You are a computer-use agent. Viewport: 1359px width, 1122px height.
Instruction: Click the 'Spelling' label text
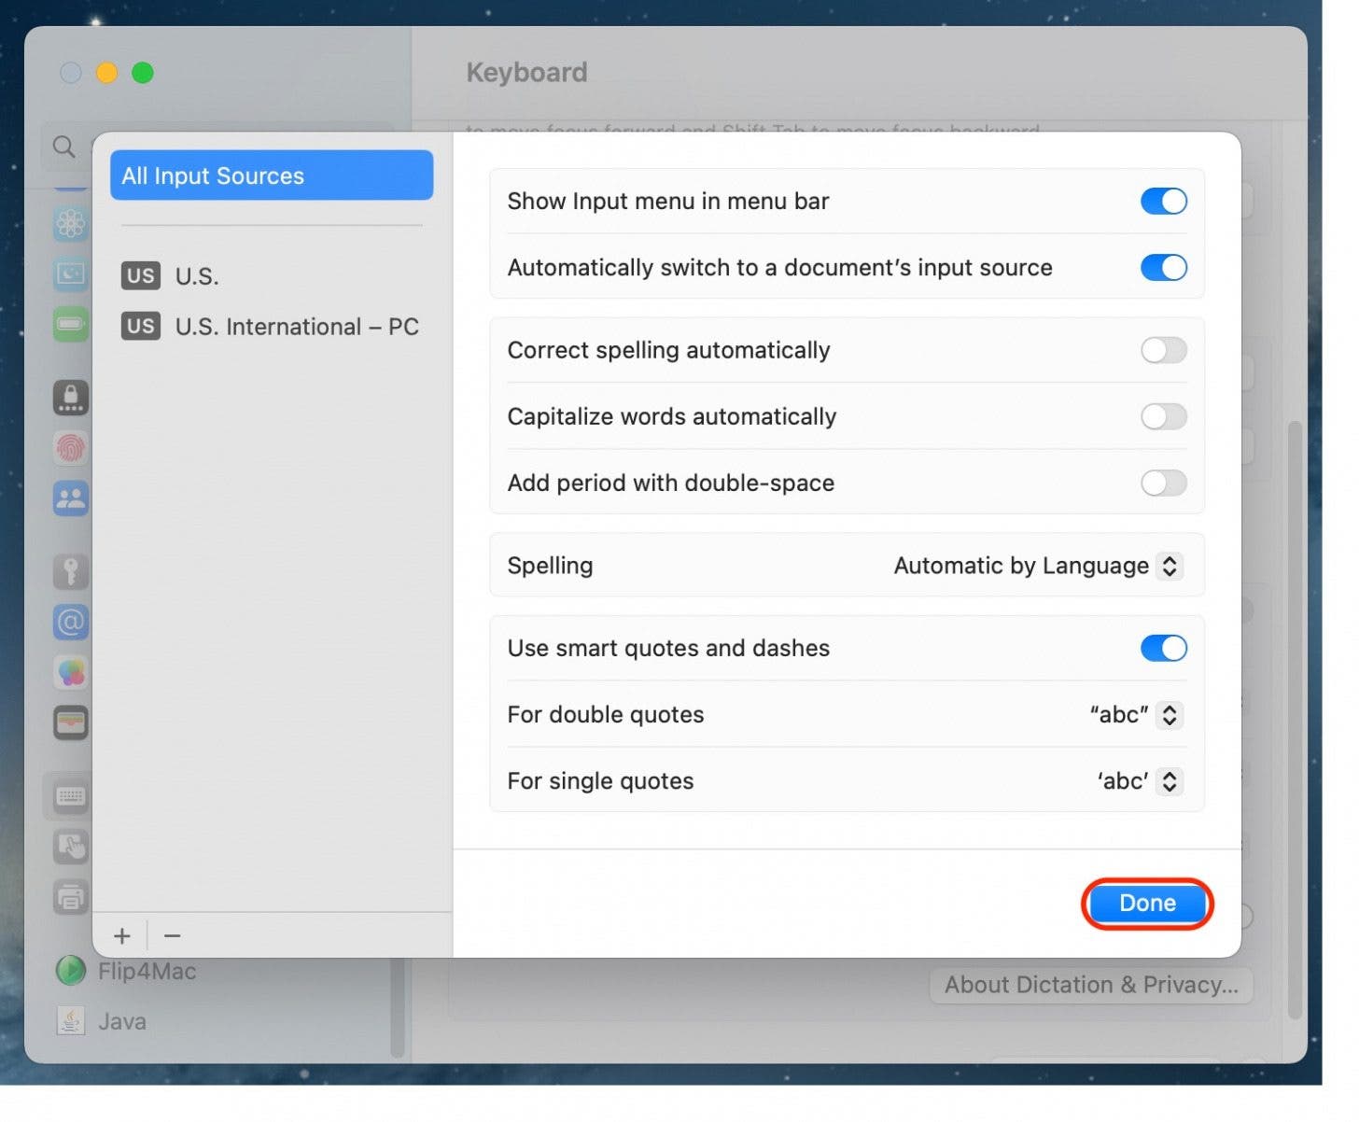(550, 566)
